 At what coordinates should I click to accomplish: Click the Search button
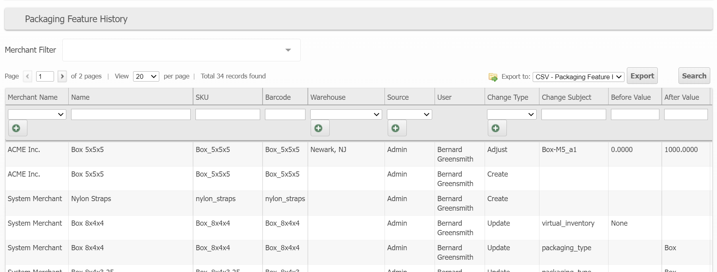point(694,76)
